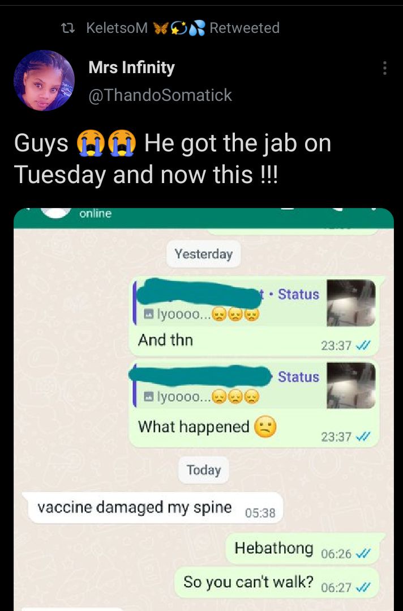Click the second quoted Status label

(x=298, y=377)
